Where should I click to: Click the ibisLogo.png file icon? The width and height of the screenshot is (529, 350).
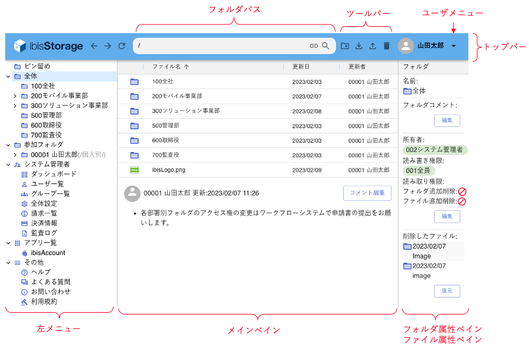click(135, 169)
